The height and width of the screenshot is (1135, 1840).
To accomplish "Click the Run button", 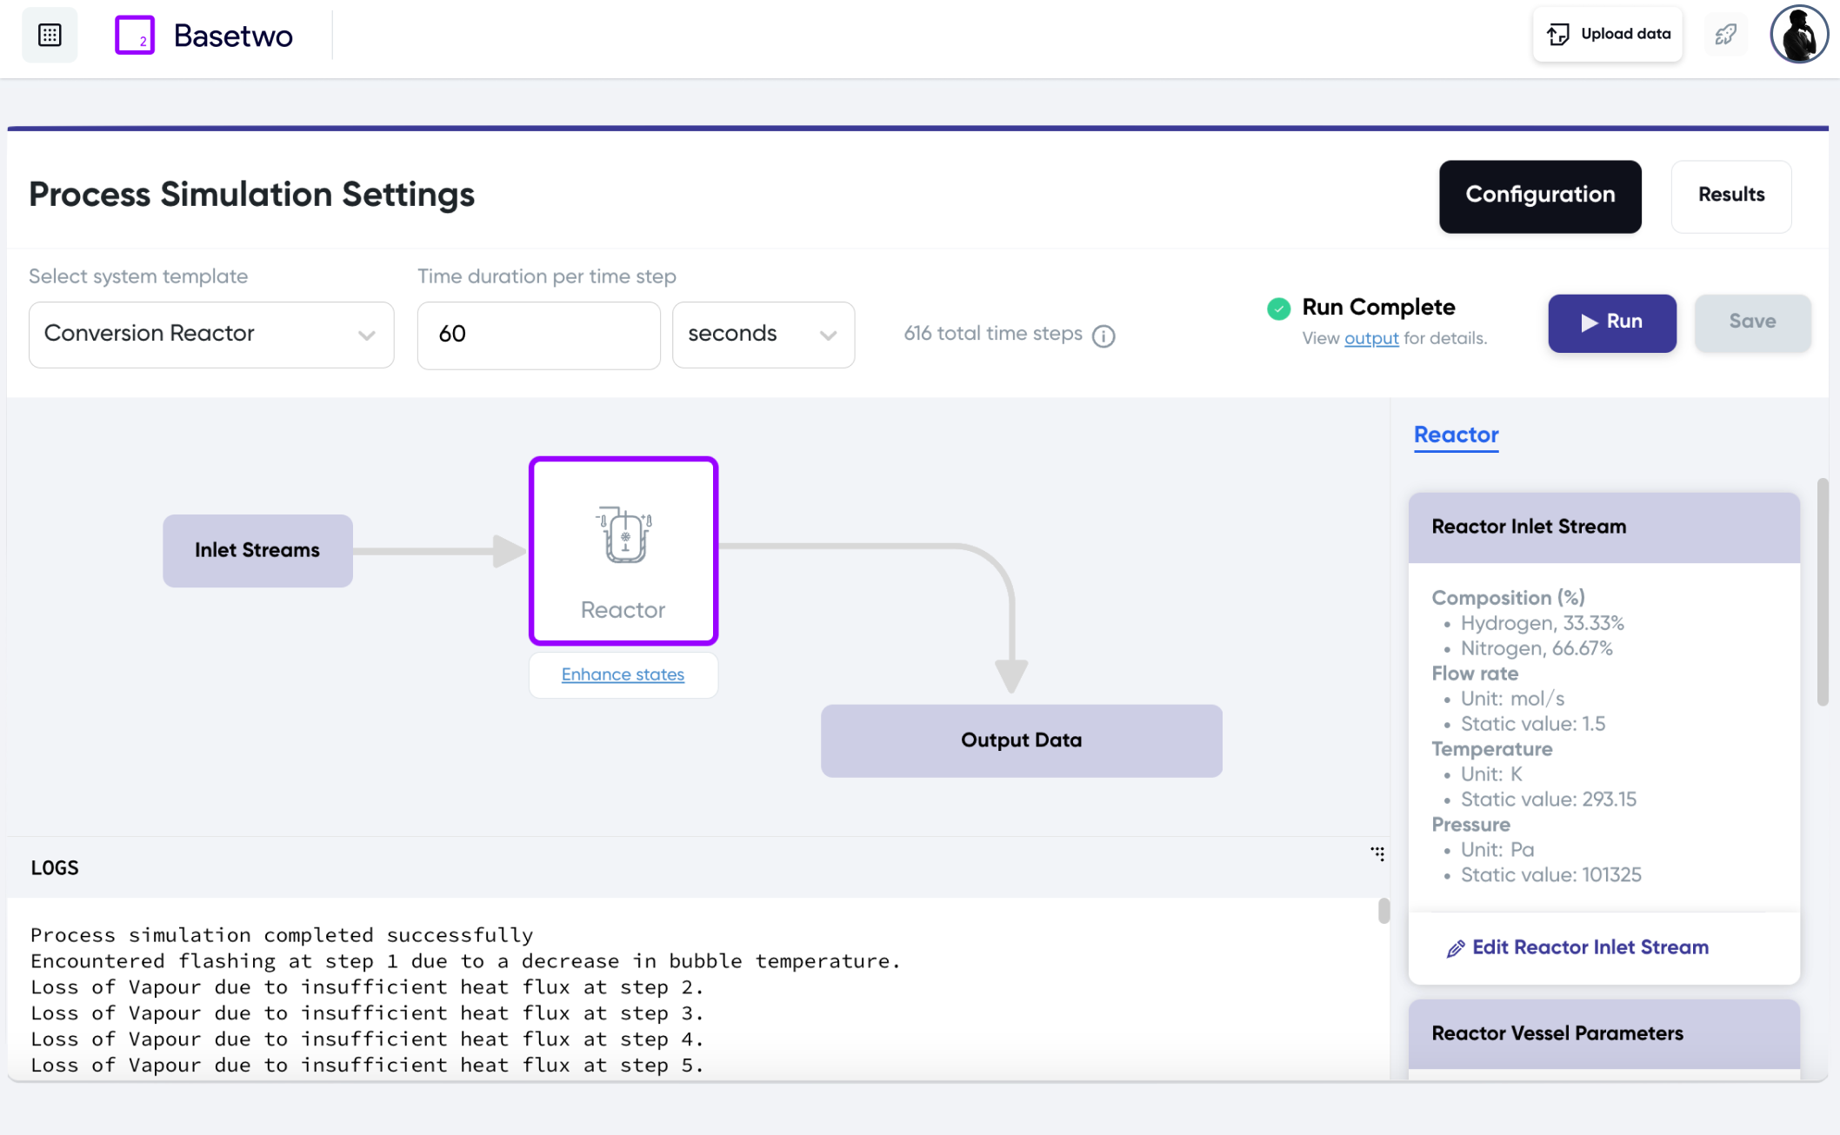I will coord(1611,322).
